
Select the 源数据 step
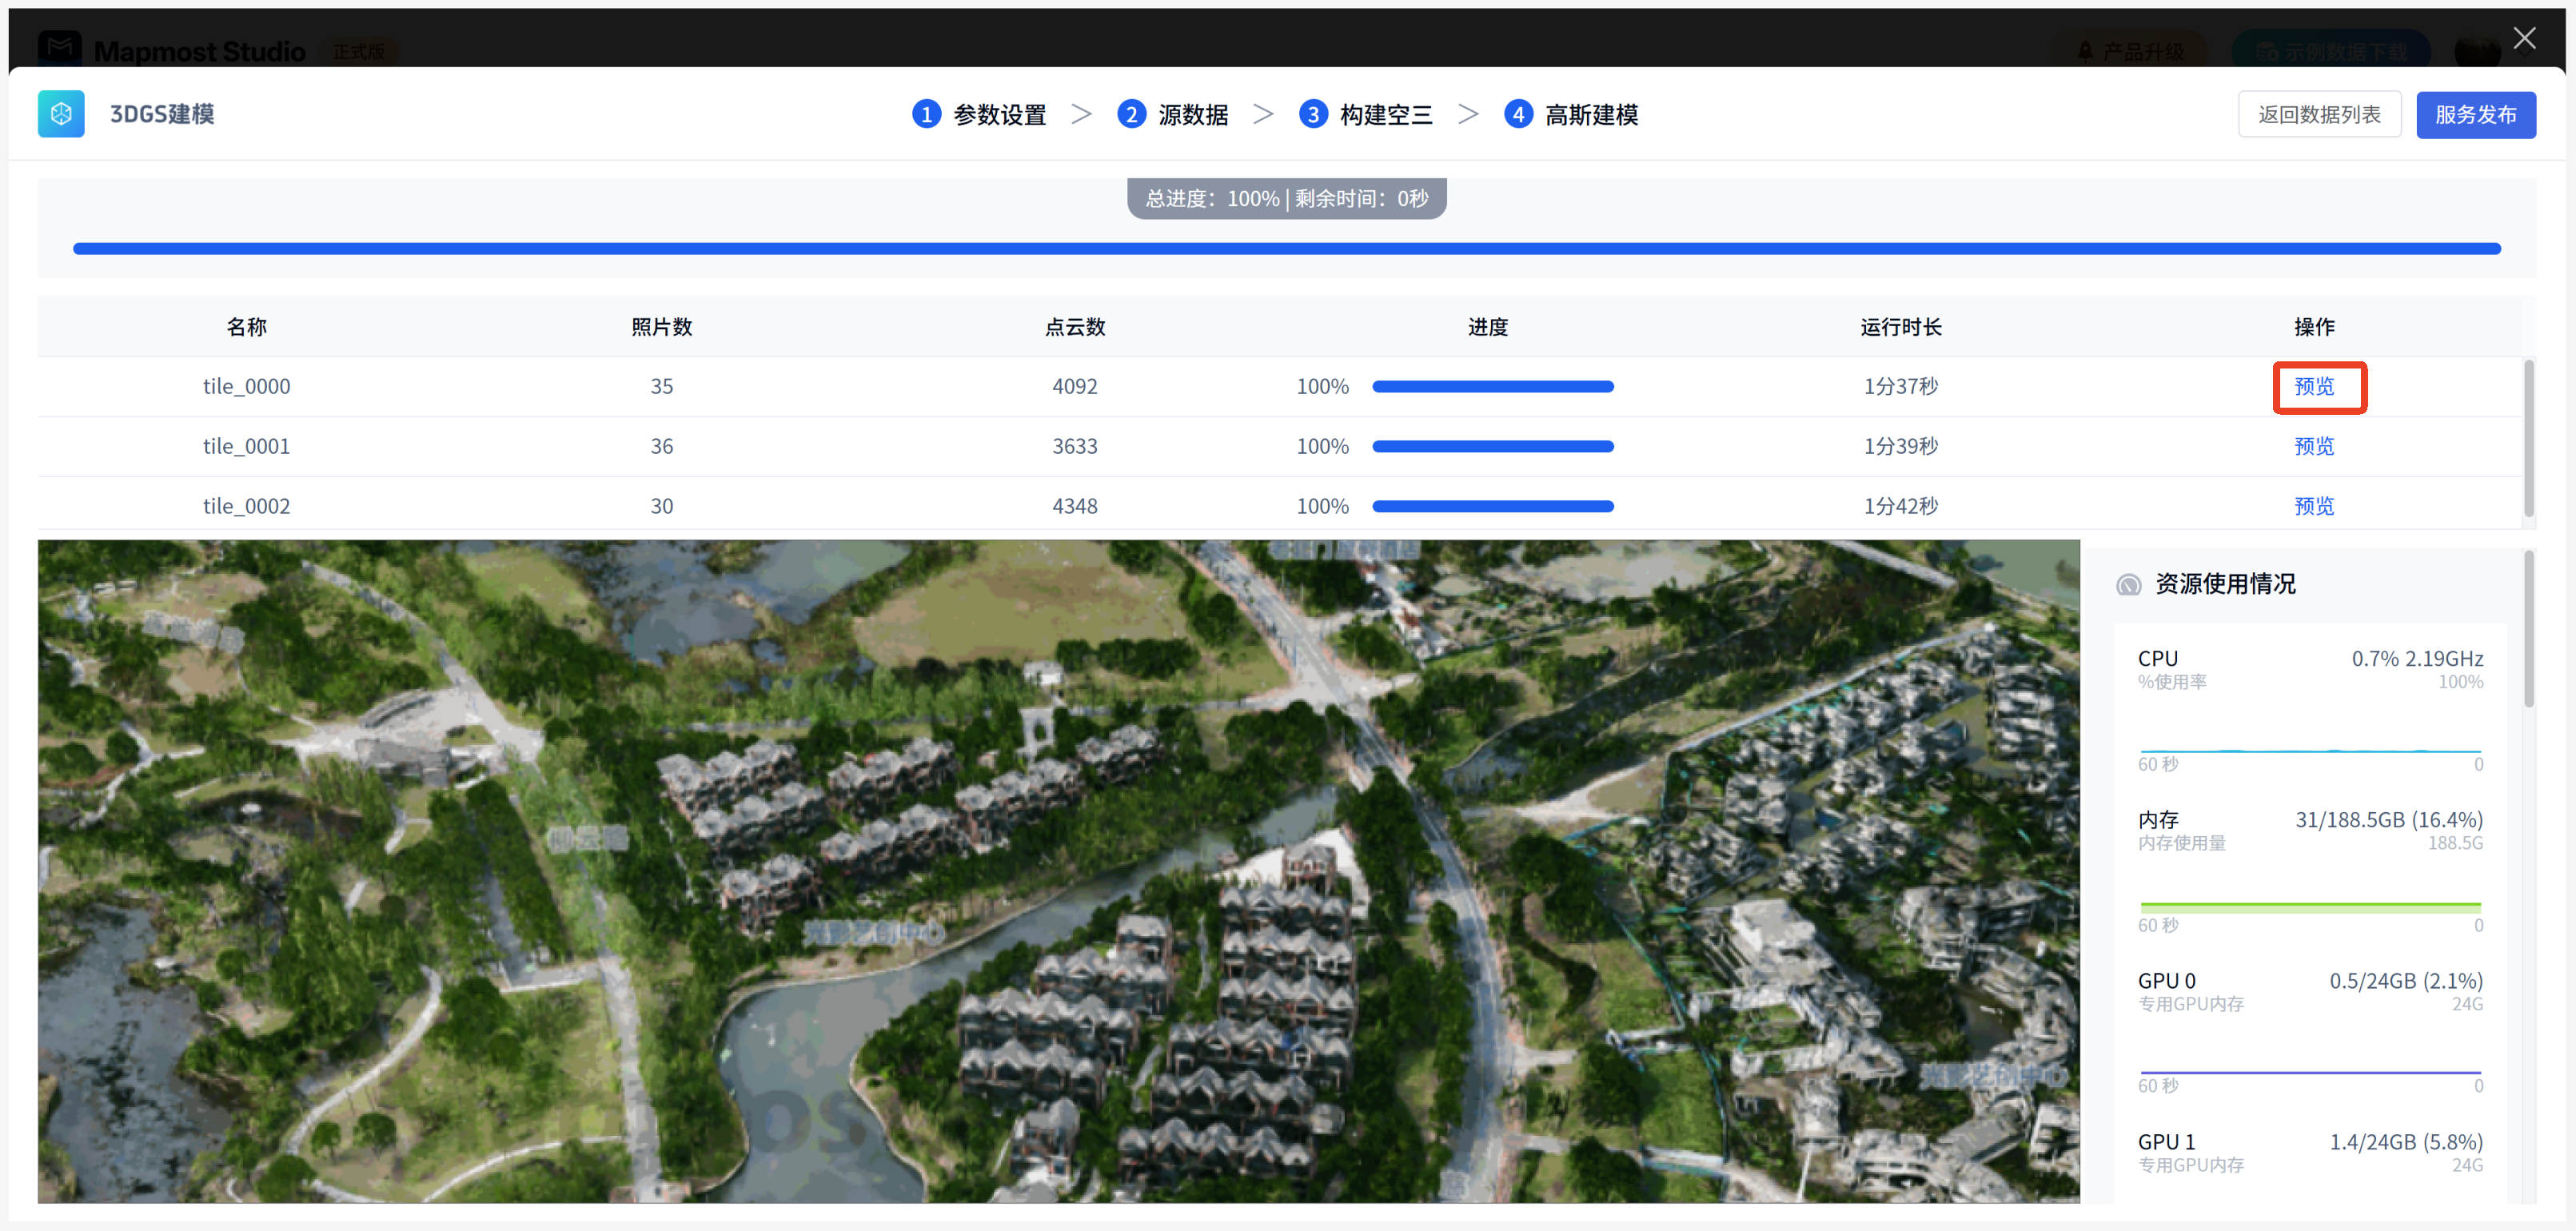1193,115
